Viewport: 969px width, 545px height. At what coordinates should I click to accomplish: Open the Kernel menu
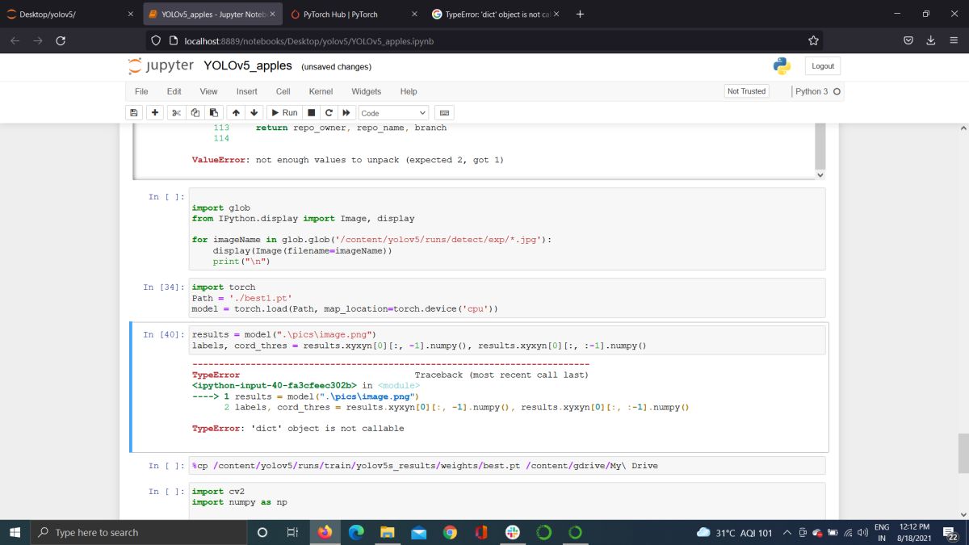tap(321, 91)
